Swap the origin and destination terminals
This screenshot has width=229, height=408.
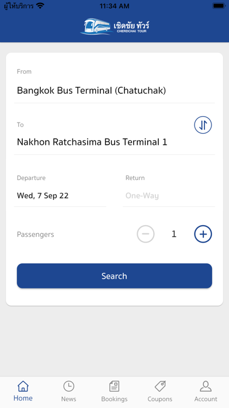(203, 125)
